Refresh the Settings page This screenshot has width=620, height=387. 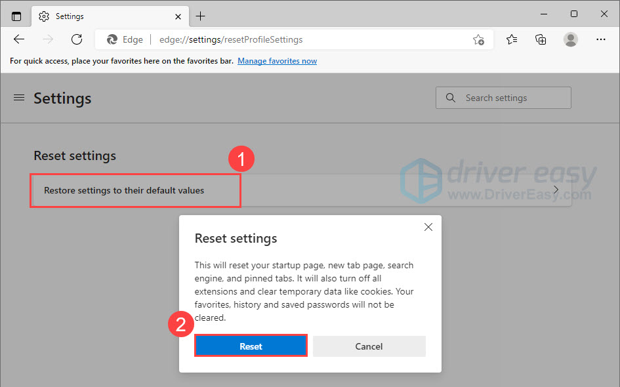(77, 39)
